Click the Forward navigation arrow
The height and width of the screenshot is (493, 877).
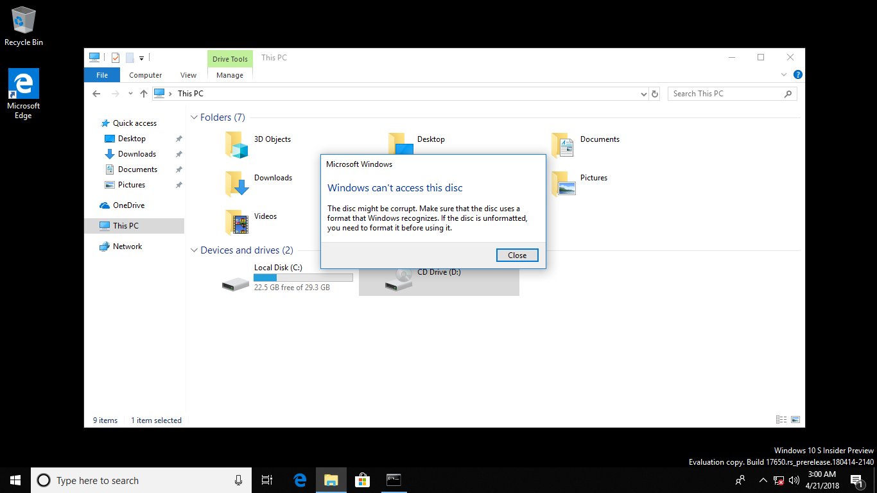(116, 94)
